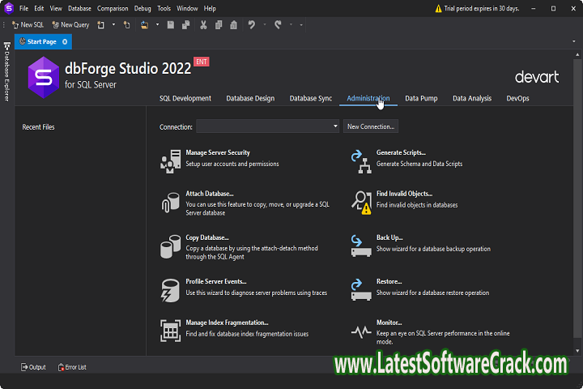Close the Start Page tab
The height and width of the screenshot is (389, 583).
point(64,41)
